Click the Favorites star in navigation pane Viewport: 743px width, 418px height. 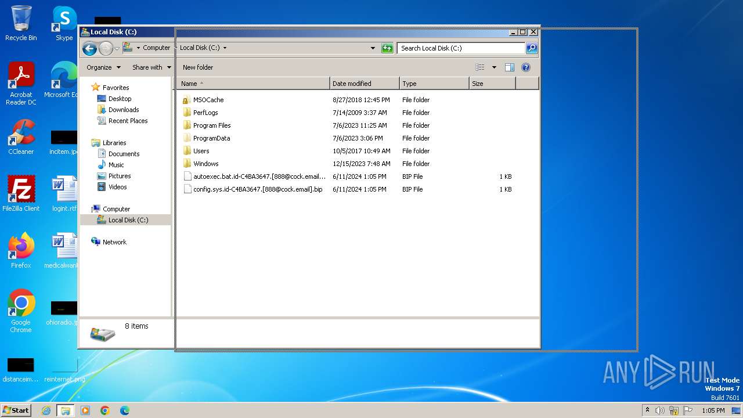[x=96, y=88]
